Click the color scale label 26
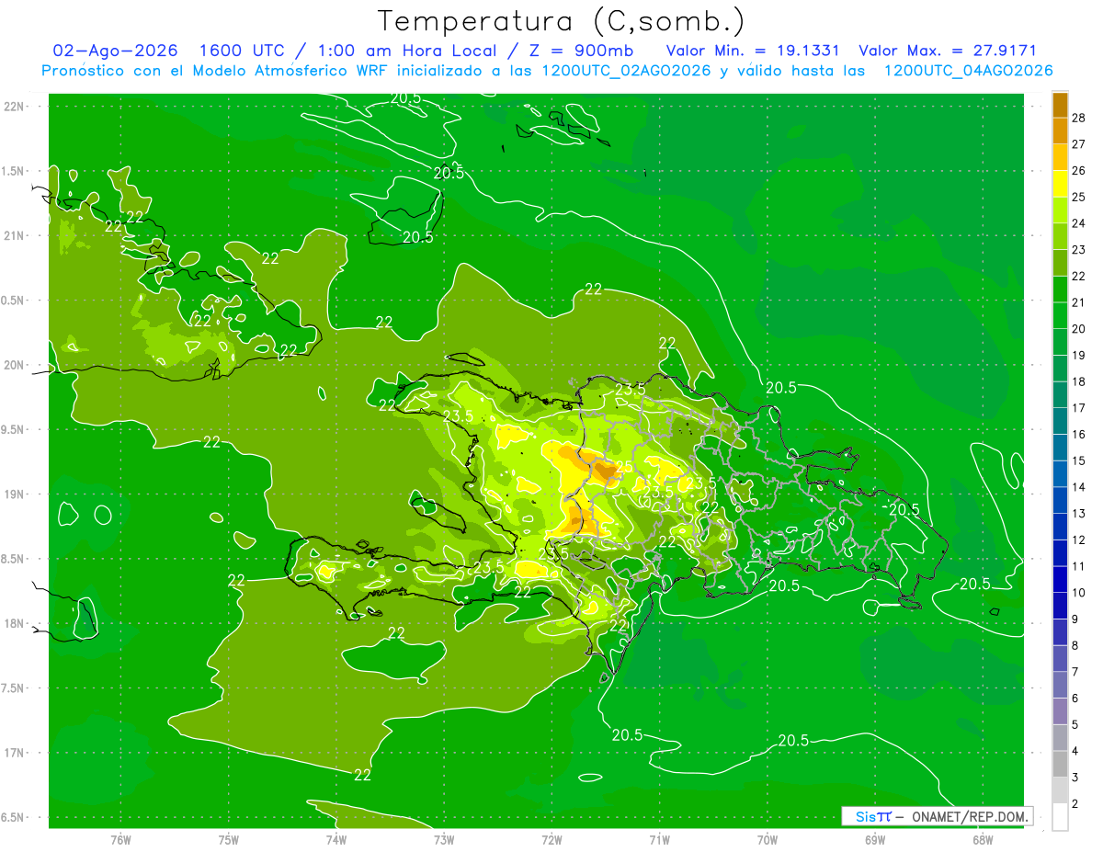The width and height of the screenshot is (1103, 852). point(1079,171)
